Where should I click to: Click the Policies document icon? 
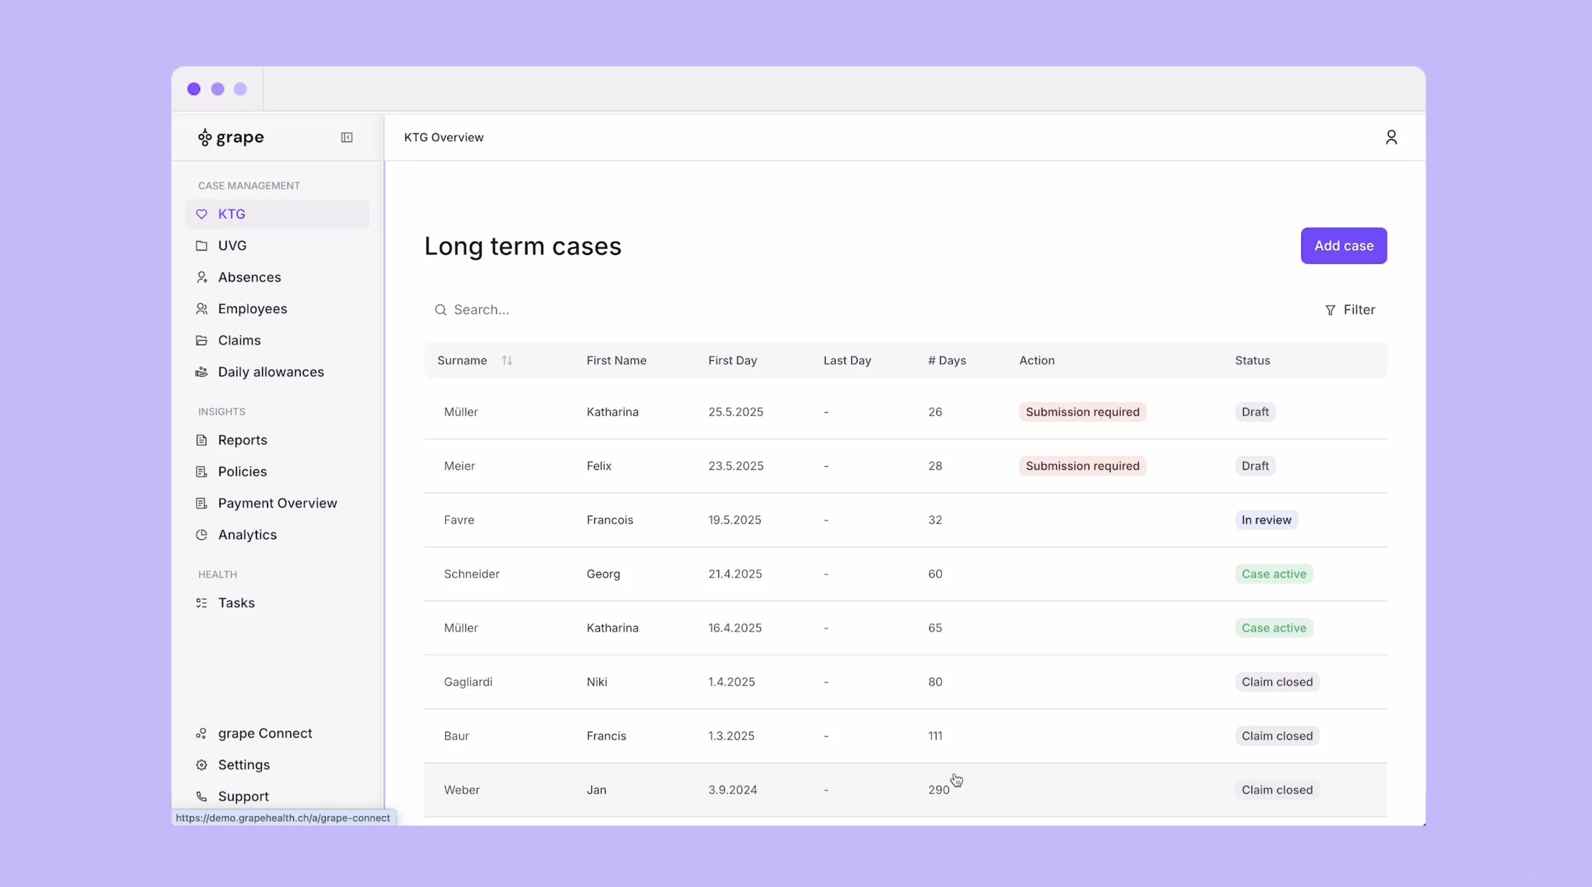pyautogui.click(x=202, y=472)
